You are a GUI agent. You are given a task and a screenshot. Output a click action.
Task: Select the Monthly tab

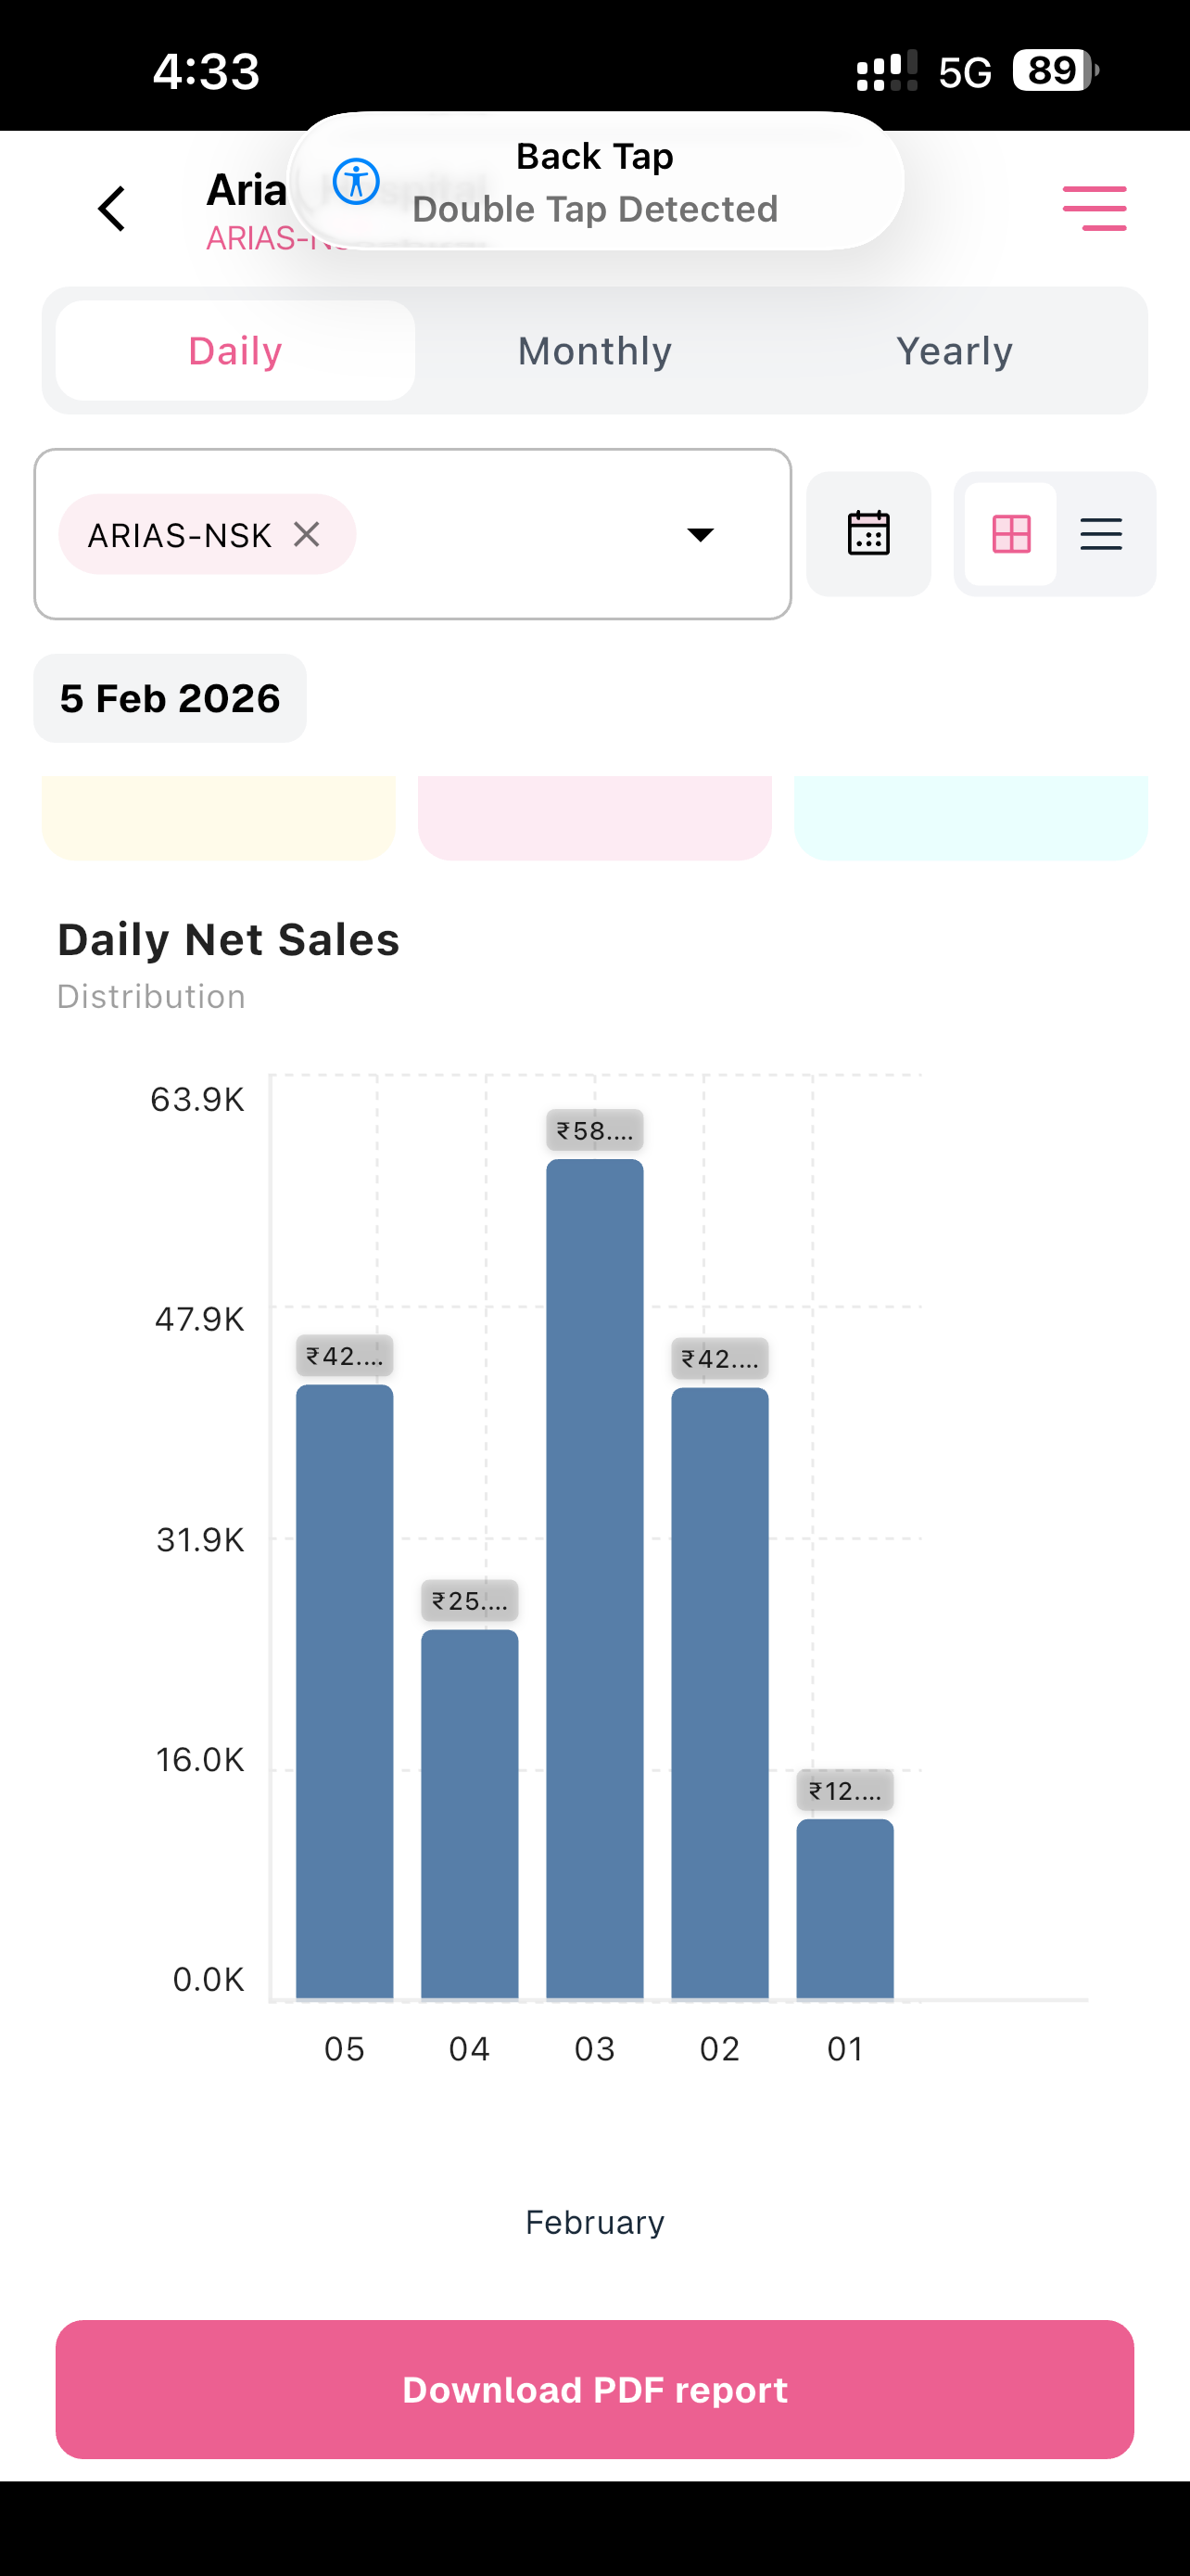(594, 351)
